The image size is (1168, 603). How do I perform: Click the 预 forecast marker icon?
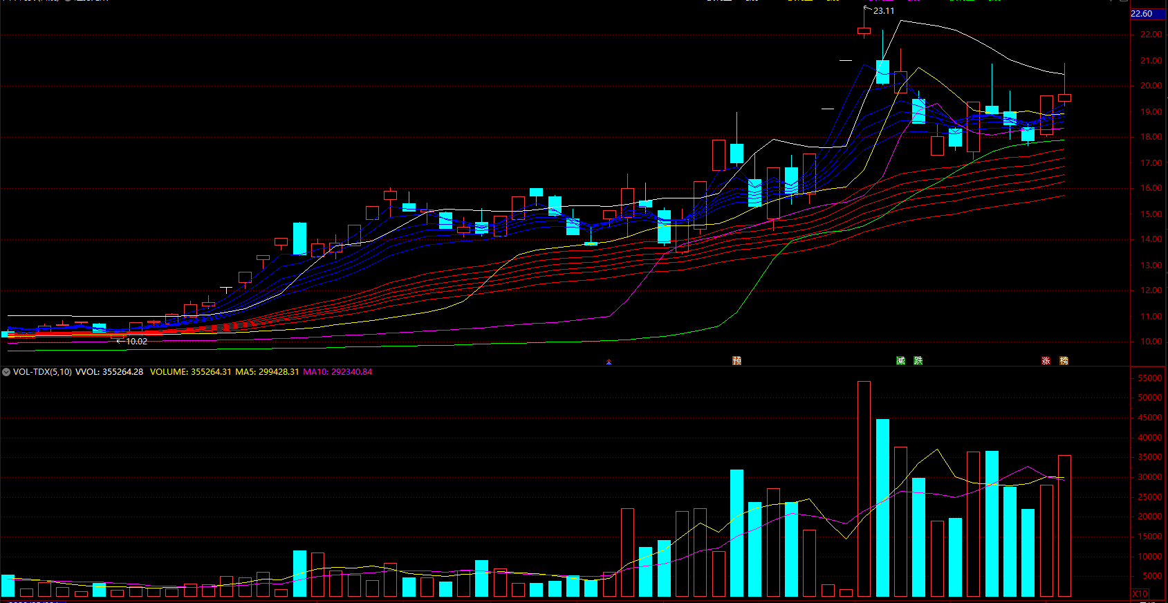(x=736, y=360)
